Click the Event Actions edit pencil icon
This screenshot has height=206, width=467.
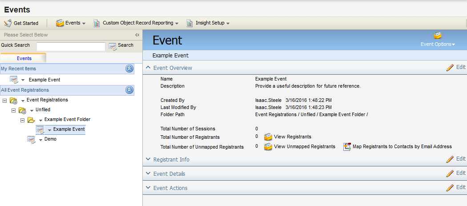tap(450, 187)
